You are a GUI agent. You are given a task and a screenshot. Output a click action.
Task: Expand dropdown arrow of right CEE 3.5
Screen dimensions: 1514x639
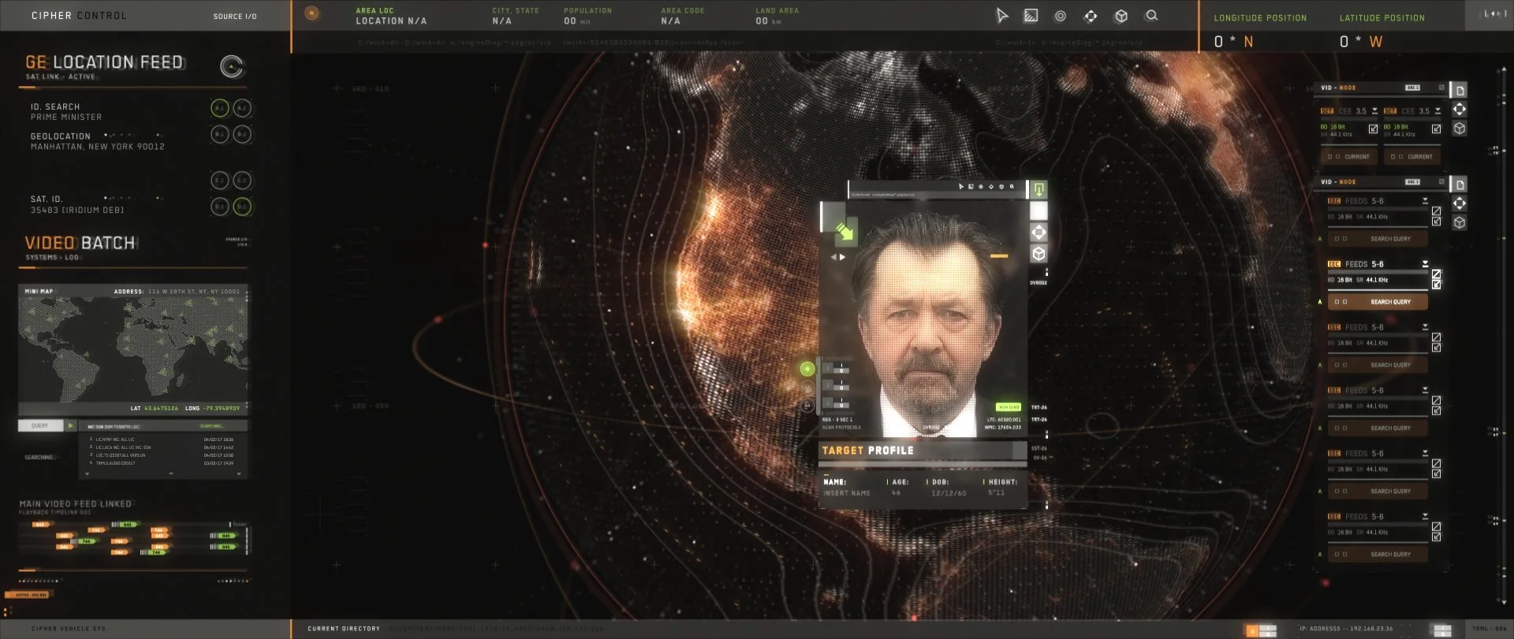tap(1438, 111)
